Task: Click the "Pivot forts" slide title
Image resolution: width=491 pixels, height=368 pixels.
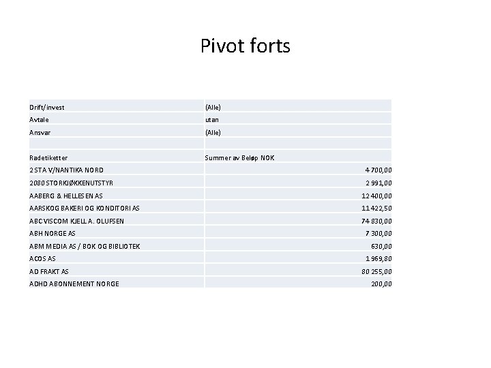Action: (x=245, y=46)
